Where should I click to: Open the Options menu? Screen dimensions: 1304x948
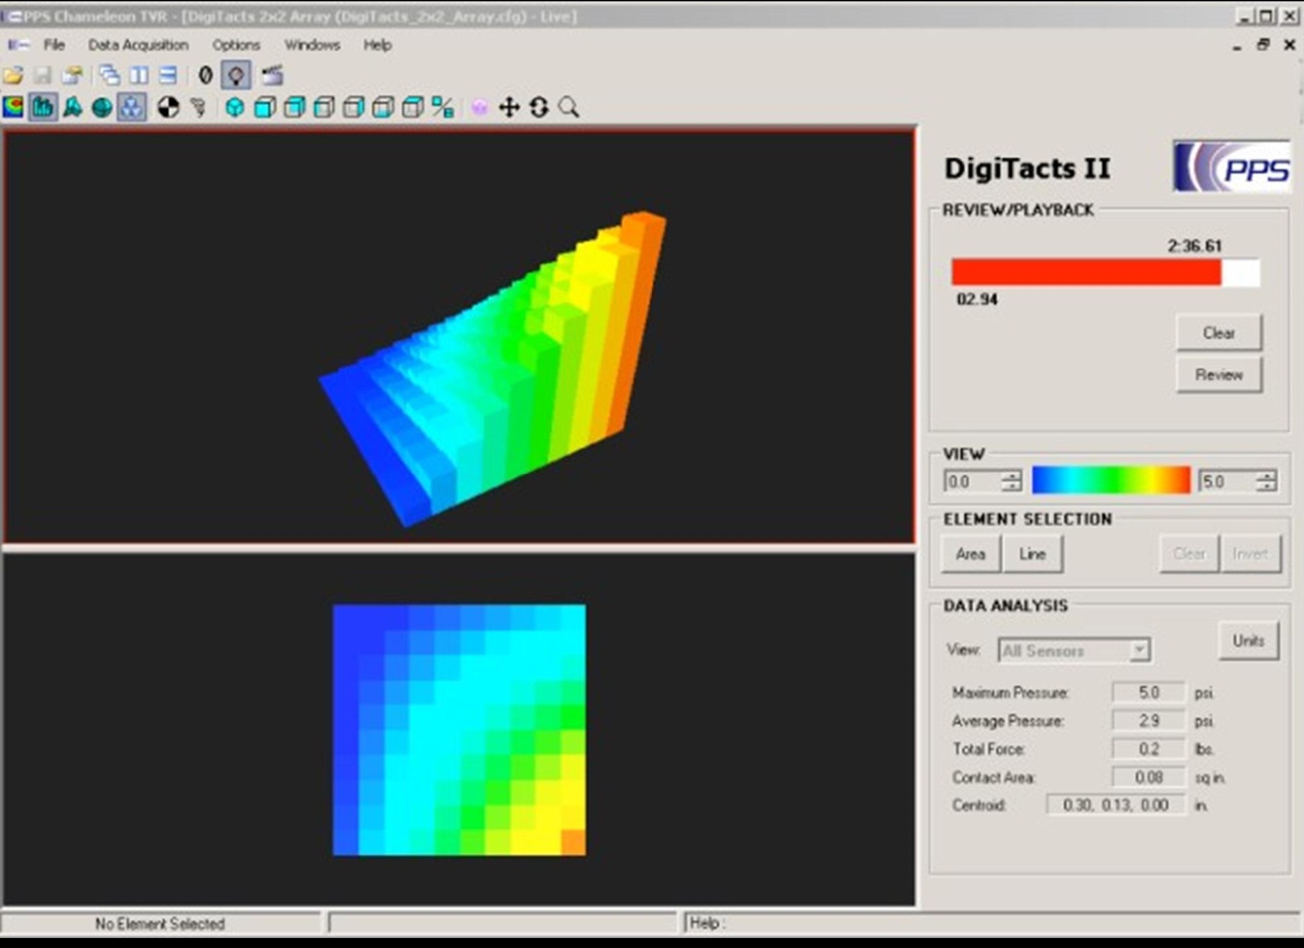[x=236, y=45]
